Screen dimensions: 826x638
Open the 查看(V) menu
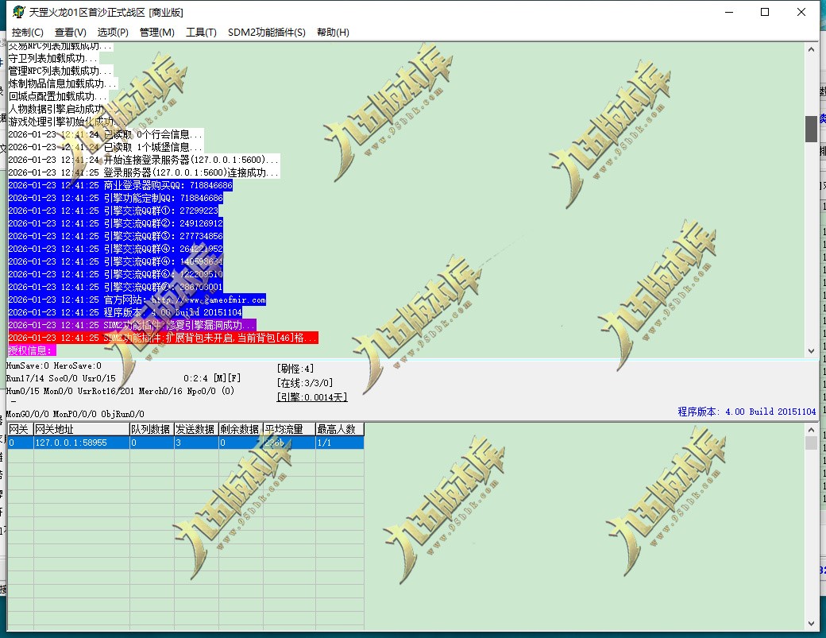70,32
